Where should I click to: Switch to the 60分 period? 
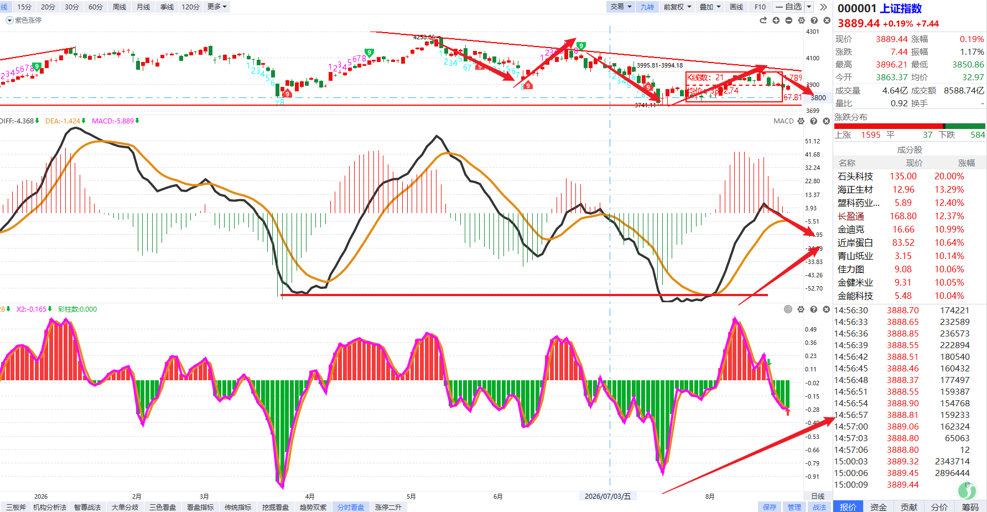96,7
